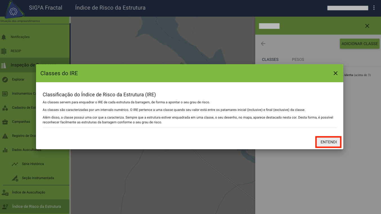Close the right side panel
This screenshot has width=381, height=214.
[367, 26]
